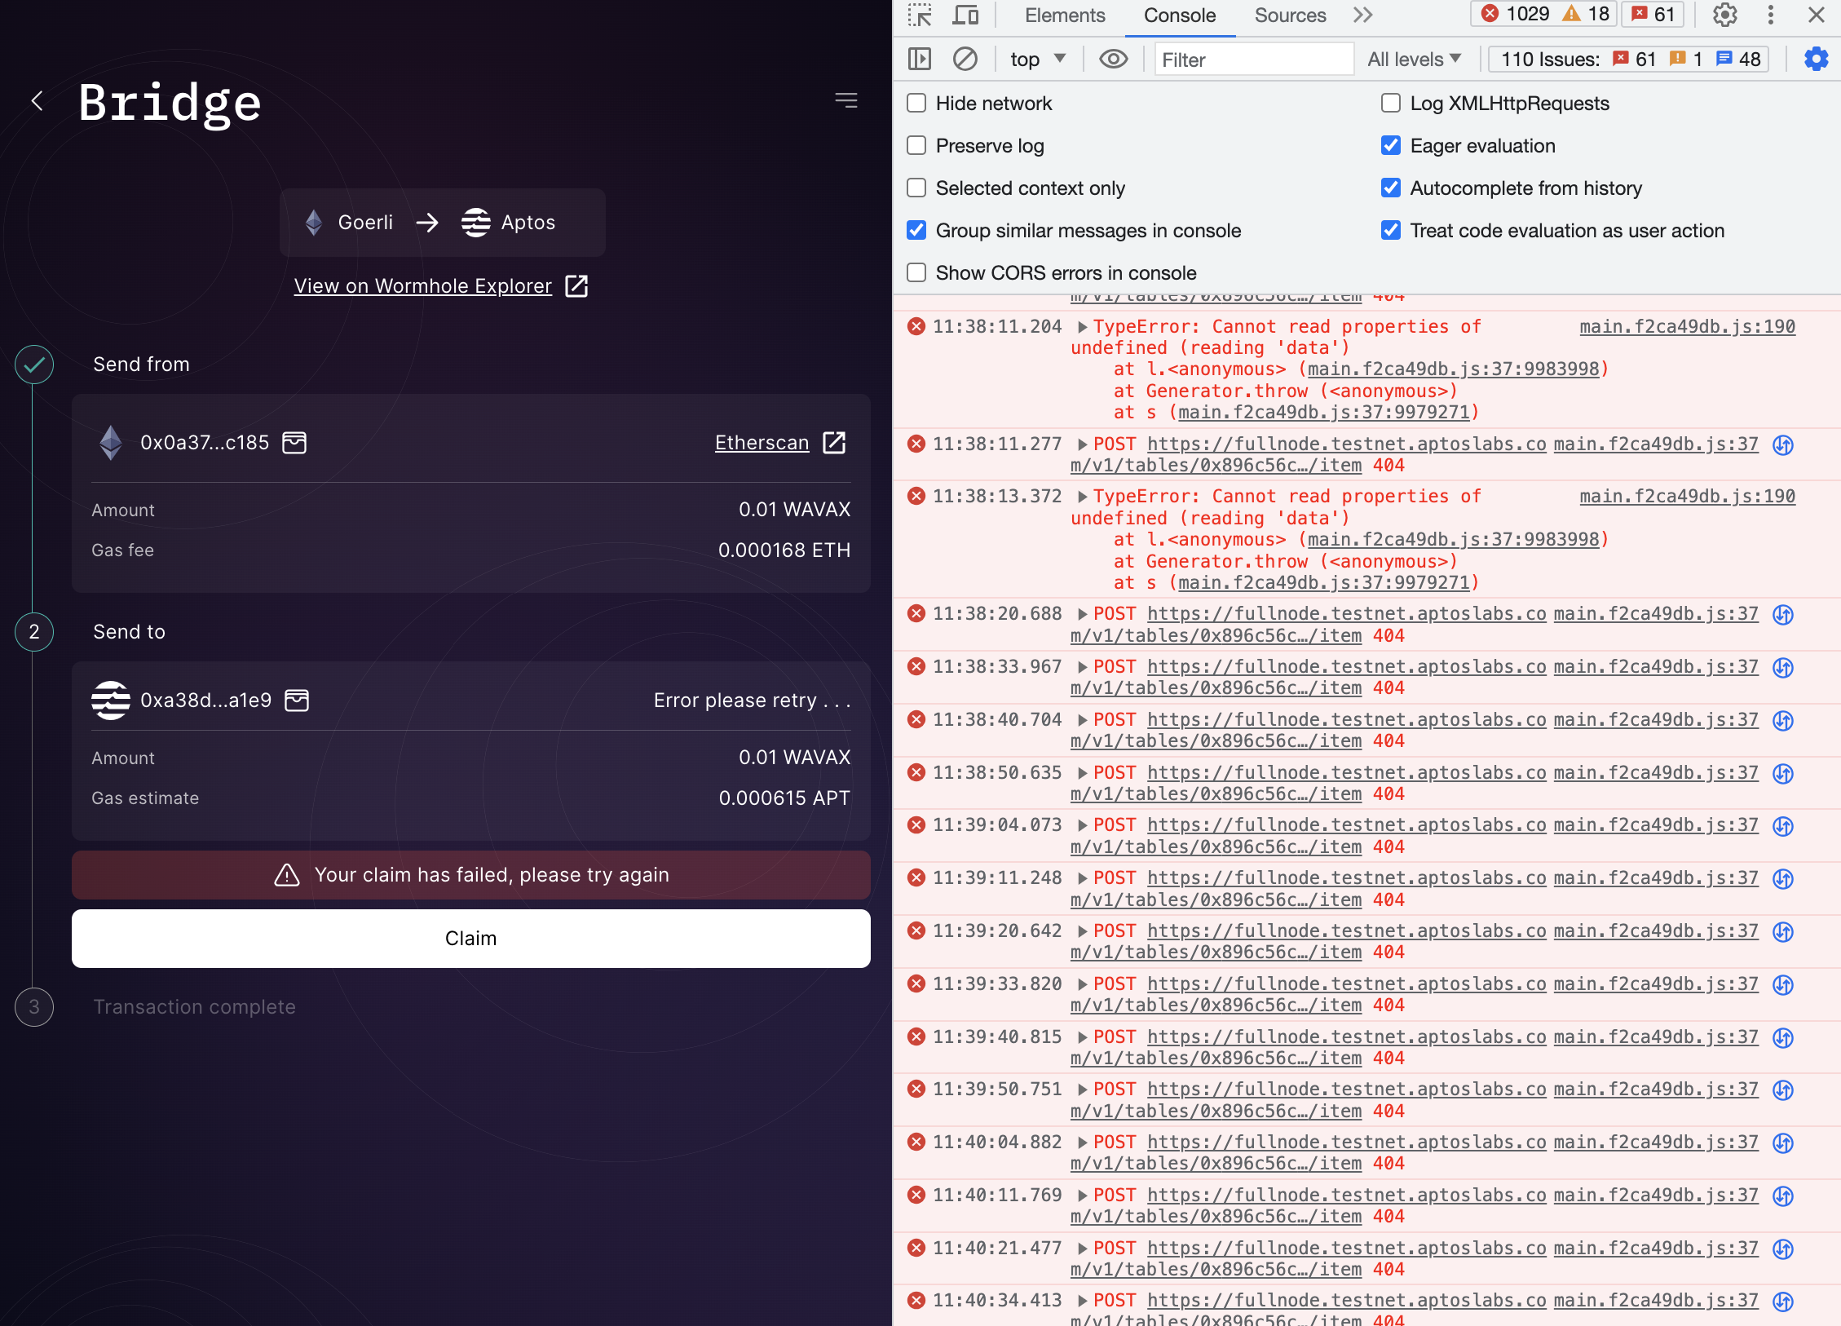1841x1326 pixels.
Task: Toggle the device emulation toolbar icon
Action: [x=965, y=15]
